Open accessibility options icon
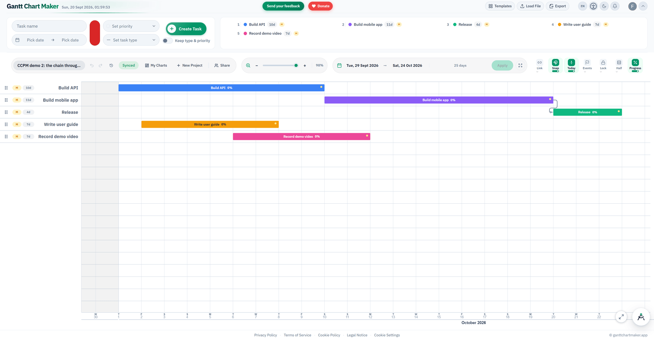654x338 pixels. [593, 6]
